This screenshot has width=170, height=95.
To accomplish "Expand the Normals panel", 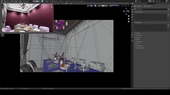I will (x=137, y=39).
